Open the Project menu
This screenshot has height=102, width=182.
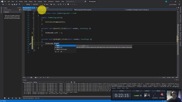21,1
